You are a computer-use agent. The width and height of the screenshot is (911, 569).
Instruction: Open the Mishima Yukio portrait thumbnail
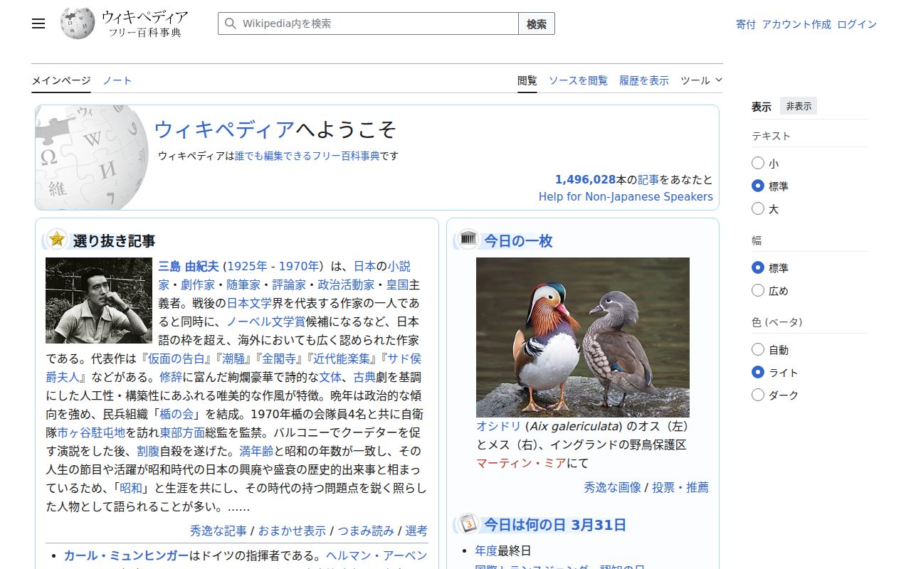pos(99,300)
